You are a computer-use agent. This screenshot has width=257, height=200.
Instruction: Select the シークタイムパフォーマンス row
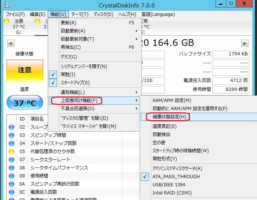point(73,168)
